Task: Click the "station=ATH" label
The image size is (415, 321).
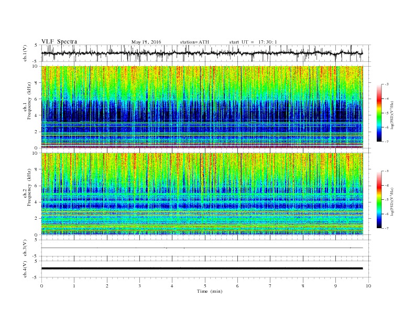Action: pos(194,42)
